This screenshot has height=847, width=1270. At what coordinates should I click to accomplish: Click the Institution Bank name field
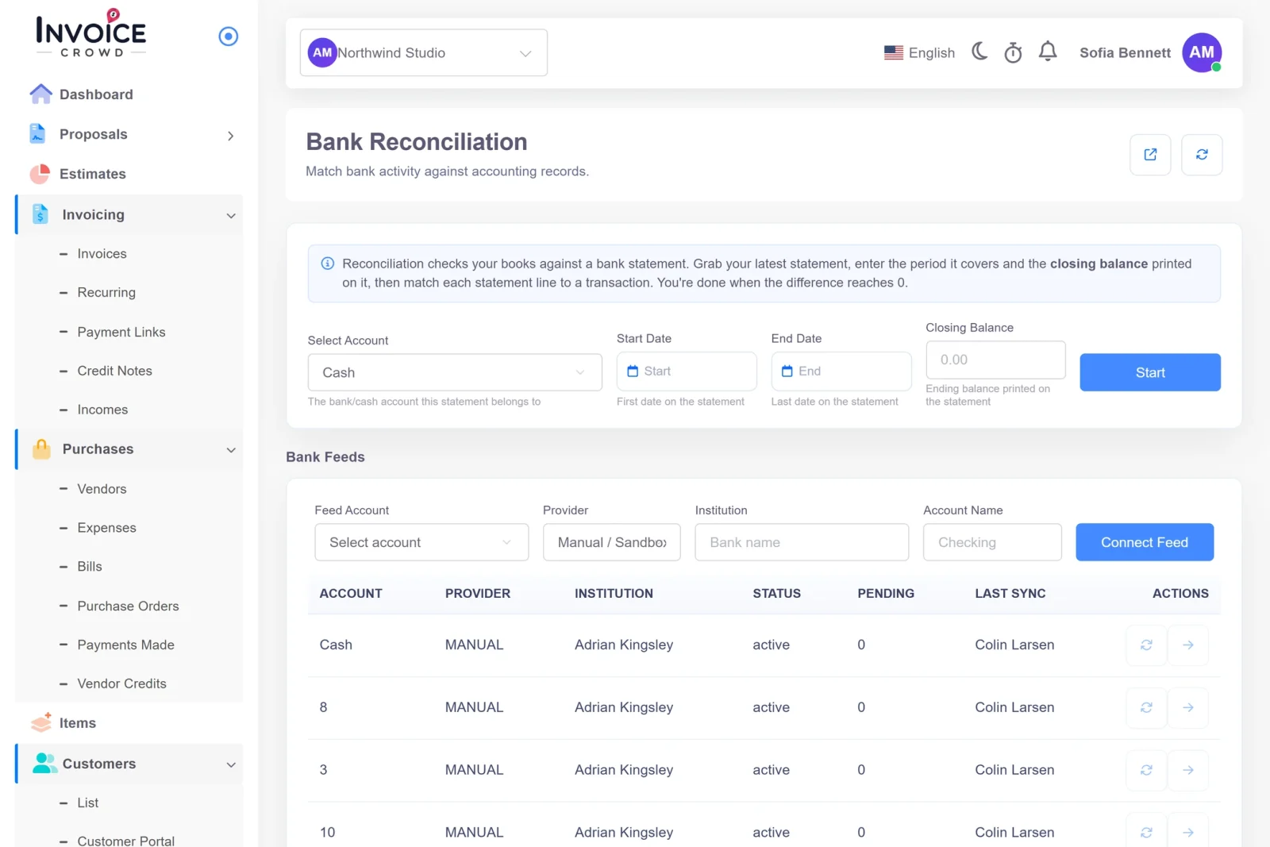(x=802, y=542)
